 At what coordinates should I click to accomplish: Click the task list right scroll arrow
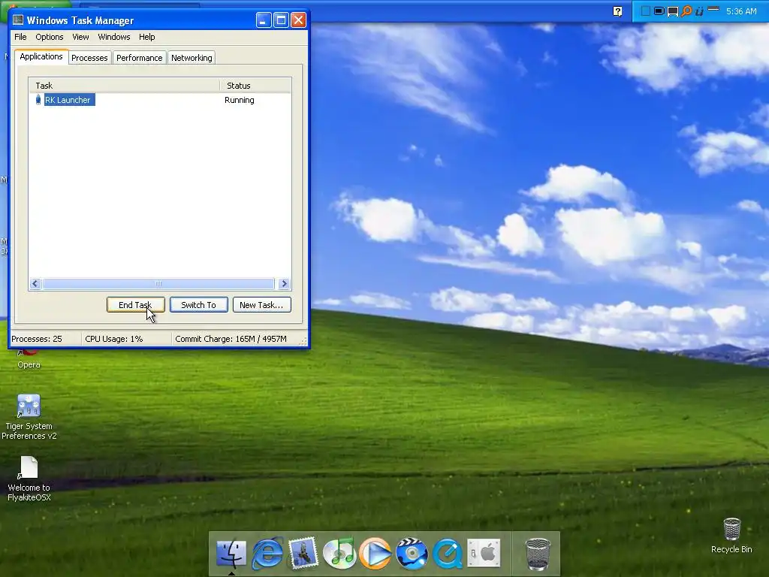284,283
